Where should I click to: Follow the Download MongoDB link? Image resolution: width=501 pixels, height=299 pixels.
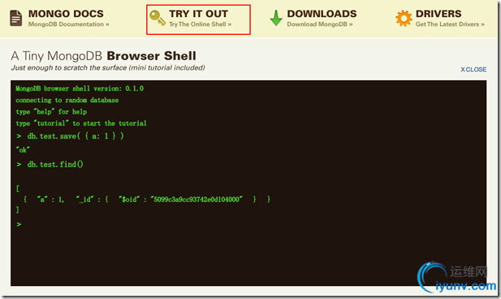click(320, 24)
